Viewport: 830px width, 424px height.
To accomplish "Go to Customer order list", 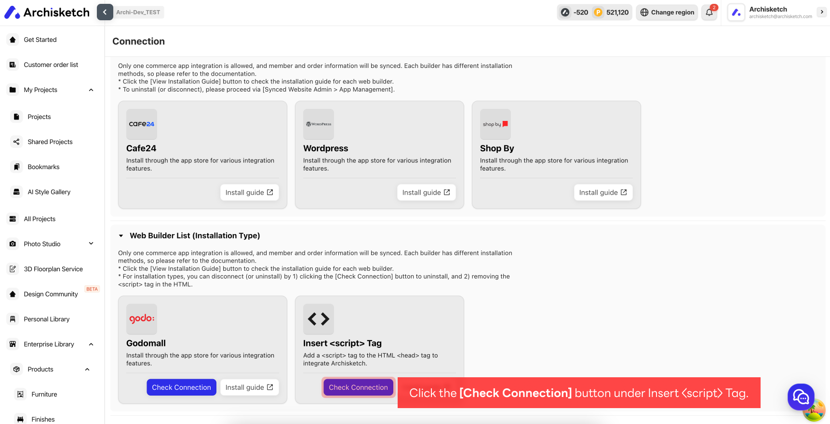I will pyautogui.click(x=52, y=65).
